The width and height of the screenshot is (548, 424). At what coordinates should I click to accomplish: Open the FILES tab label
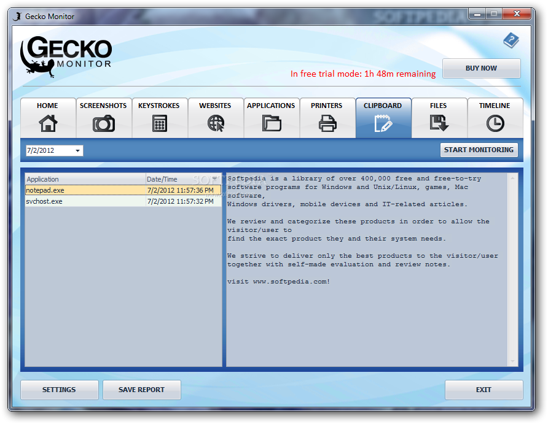[438, 106]
